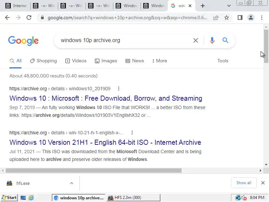269x202 pixels.
Task: Reload the Google search page
Action: (29, 18)
